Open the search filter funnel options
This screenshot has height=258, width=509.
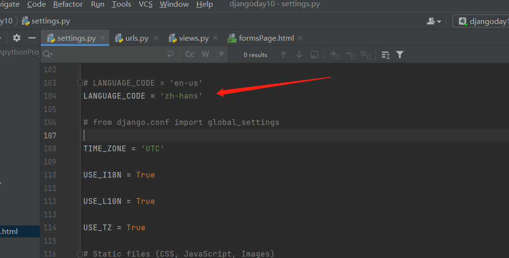click(x=400, y=55)
